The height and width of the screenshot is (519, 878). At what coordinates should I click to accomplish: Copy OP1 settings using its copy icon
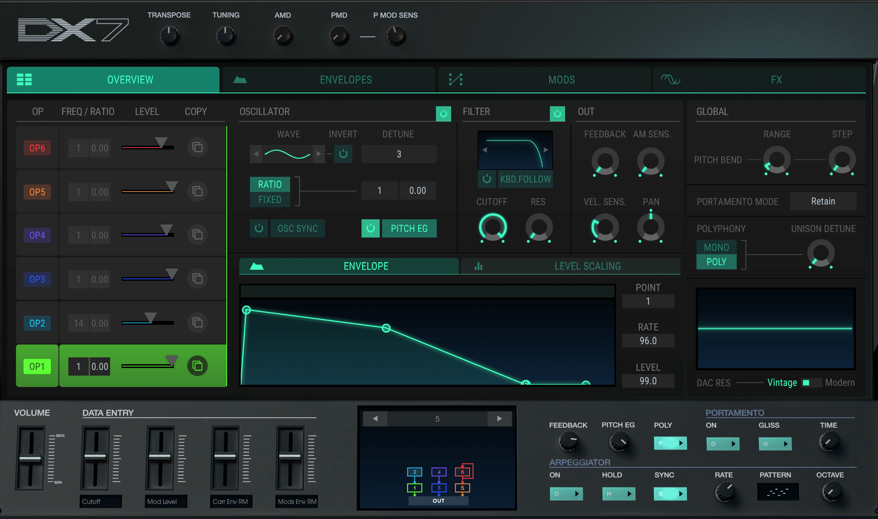pos(197,366)
